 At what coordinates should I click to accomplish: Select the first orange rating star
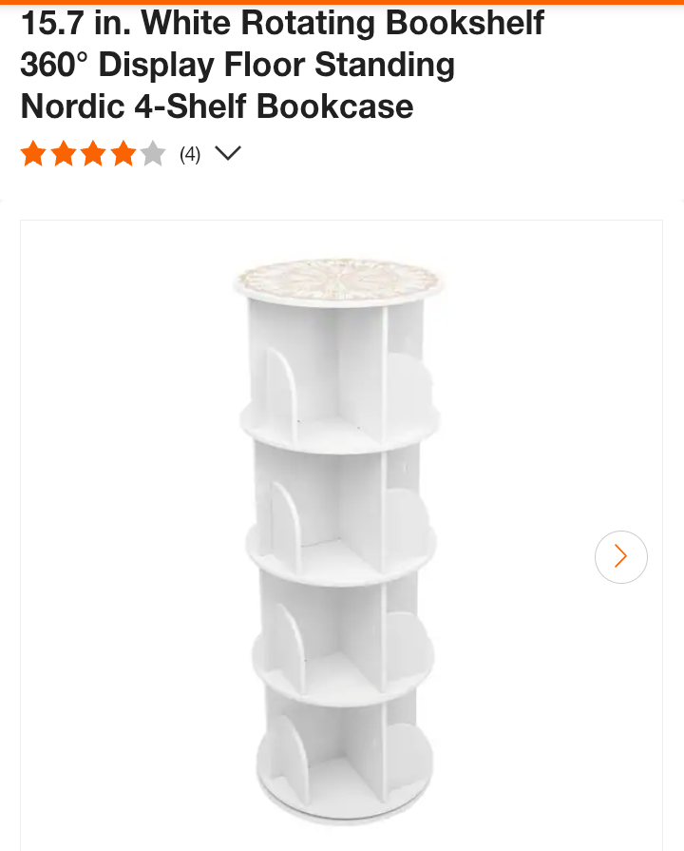33,154
